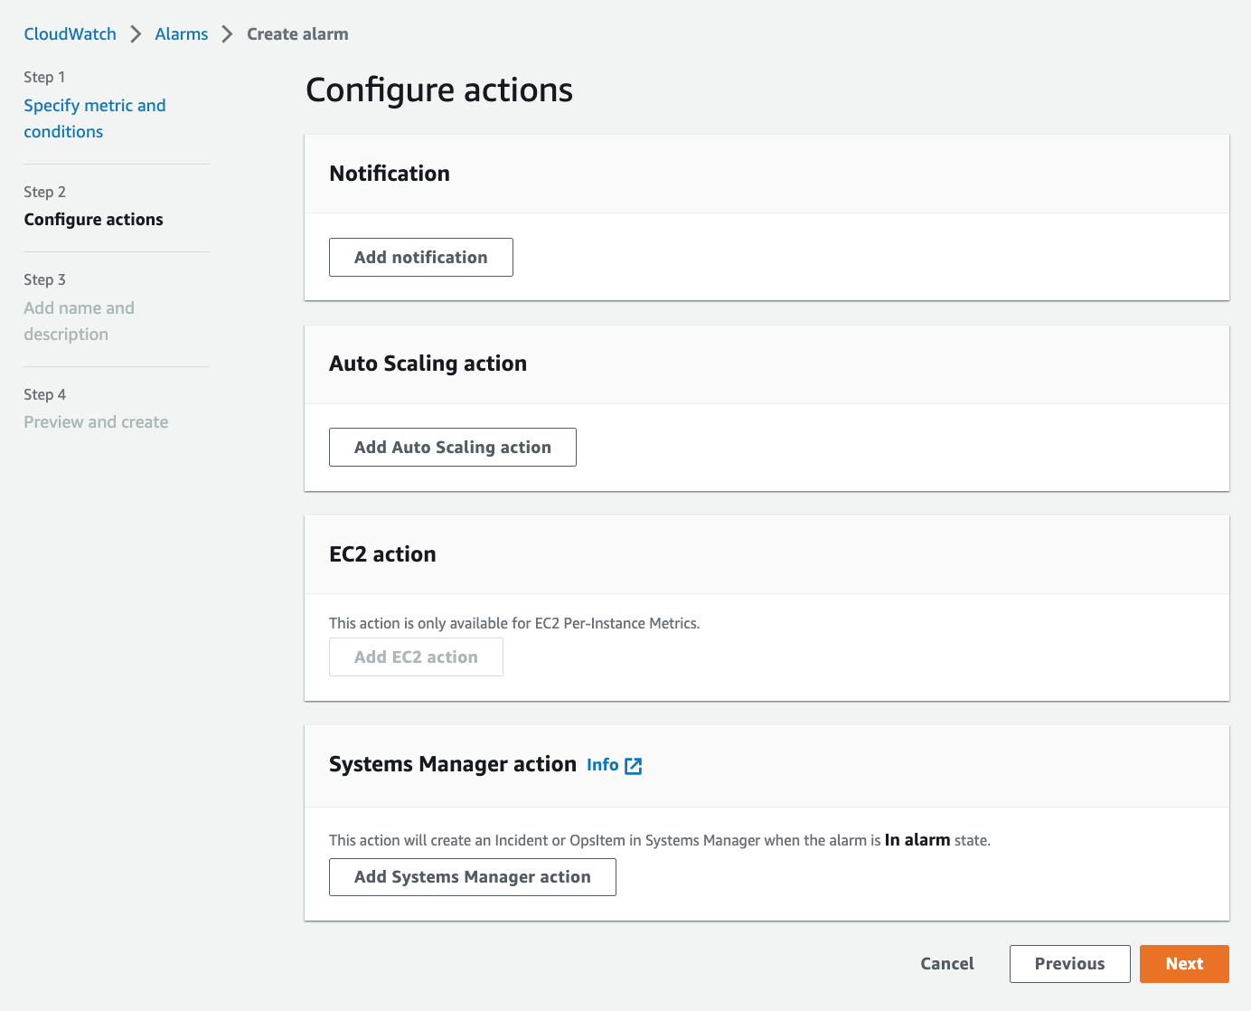The height and width of the screenshot is (1011, 1251).
Task: Click the Step 1 label
Action: tap(44, 77)
